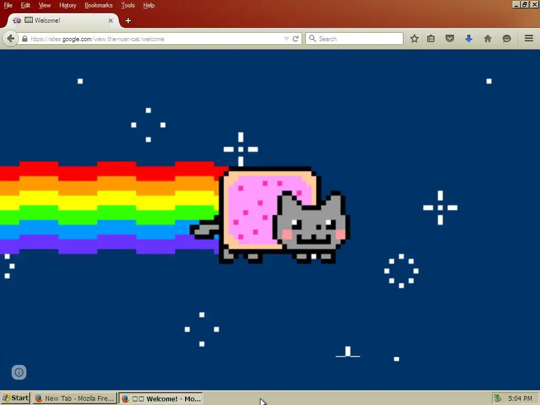Open the Help menu

click(x=149, y=5)
